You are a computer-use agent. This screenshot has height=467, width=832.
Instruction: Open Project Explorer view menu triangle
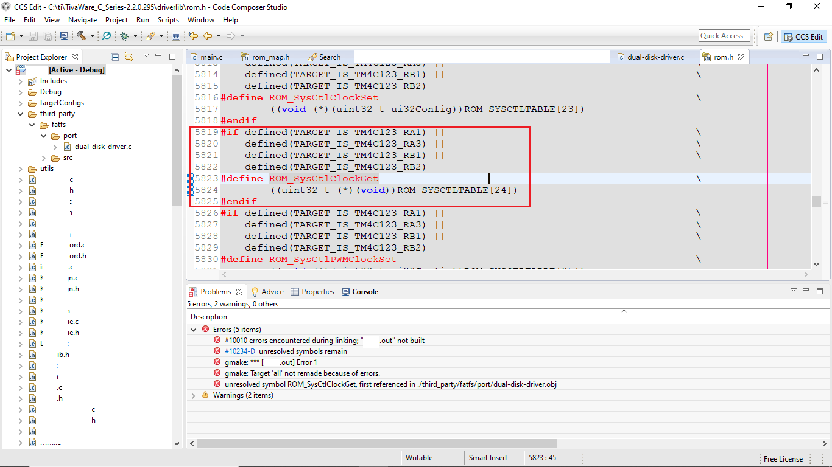(x=146, y=56)
